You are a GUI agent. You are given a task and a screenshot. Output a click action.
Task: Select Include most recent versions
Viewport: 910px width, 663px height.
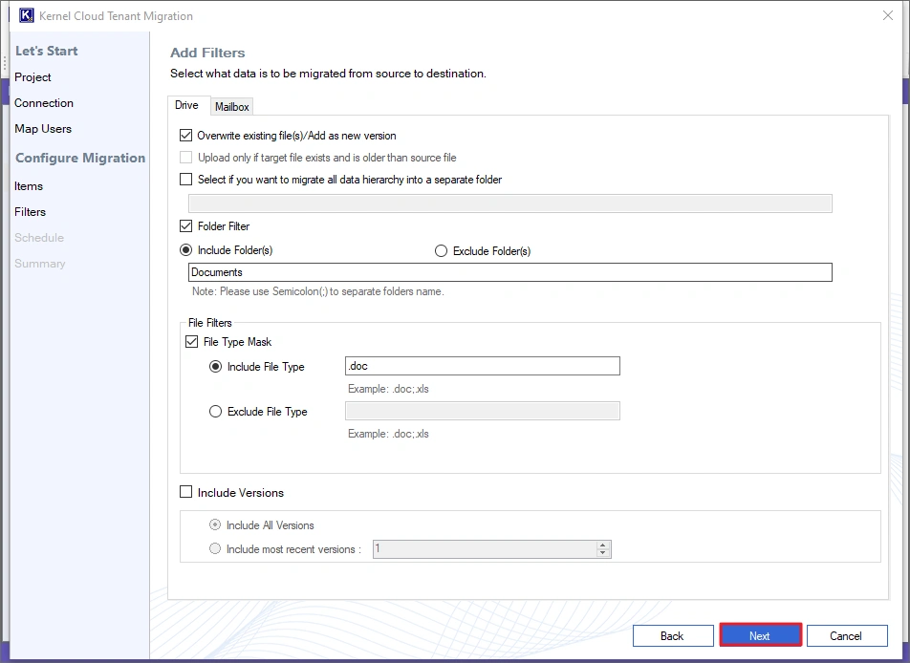coord(215,547)
